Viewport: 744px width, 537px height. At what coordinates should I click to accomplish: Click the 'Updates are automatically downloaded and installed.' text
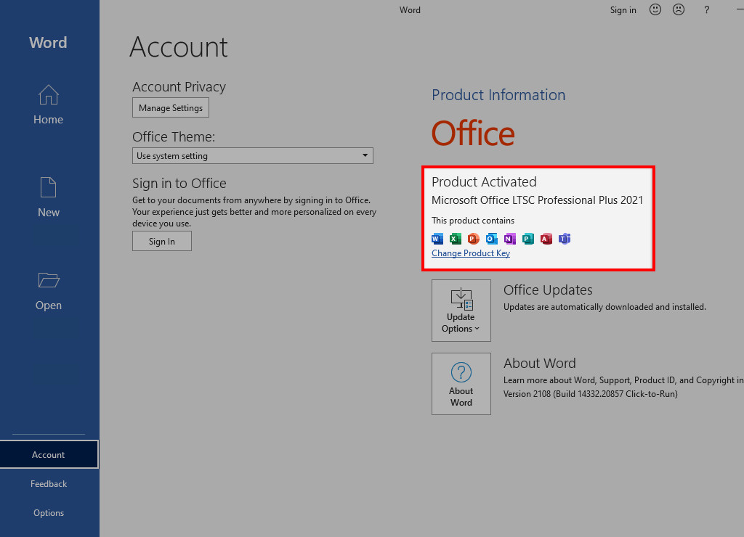(x=604, y=307)
